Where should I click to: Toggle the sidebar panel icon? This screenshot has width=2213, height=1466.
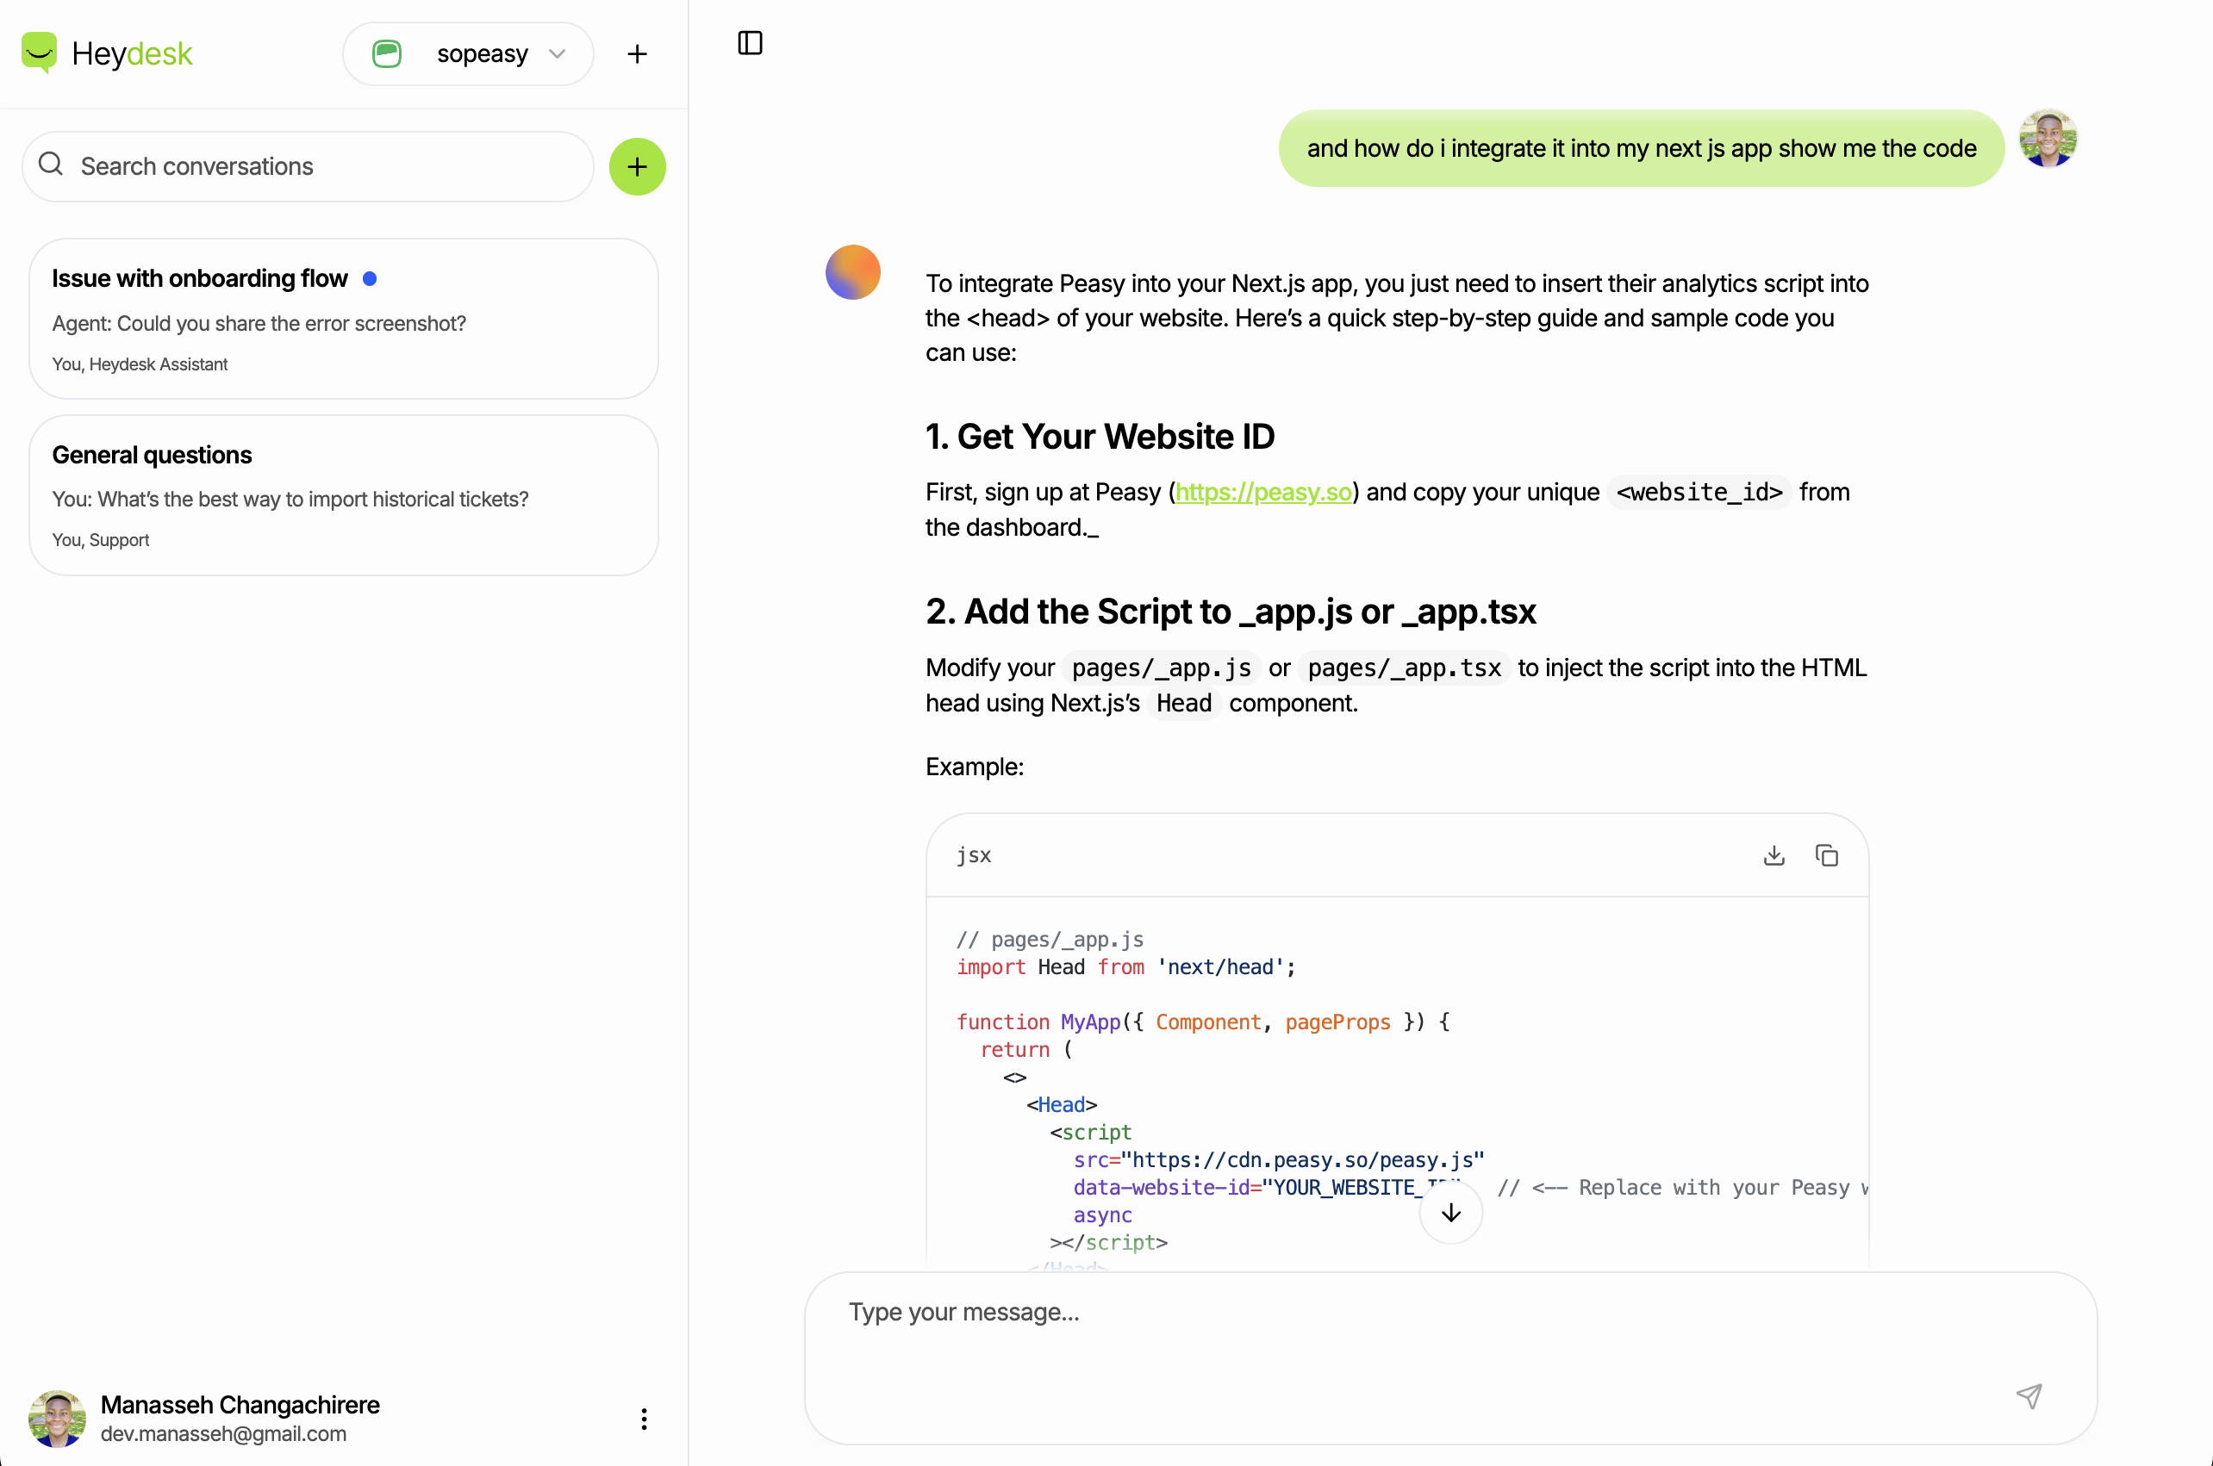750,43
